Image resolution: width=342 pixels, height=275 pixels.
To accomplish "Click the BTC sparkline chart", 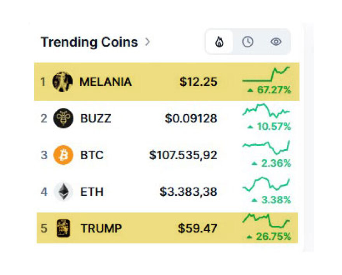I will click(266, 148).
